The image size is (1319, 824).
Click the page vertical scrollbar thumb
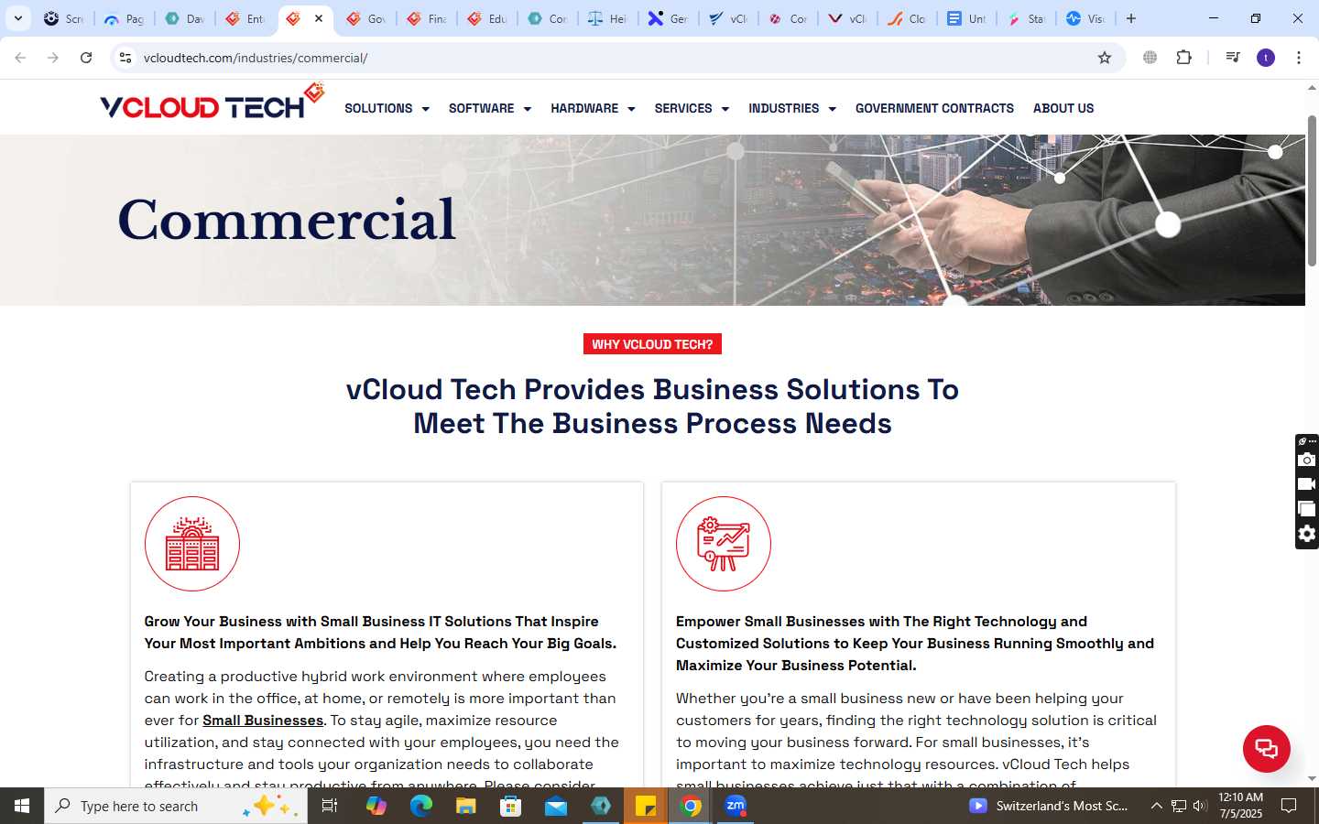(1312, 190)
